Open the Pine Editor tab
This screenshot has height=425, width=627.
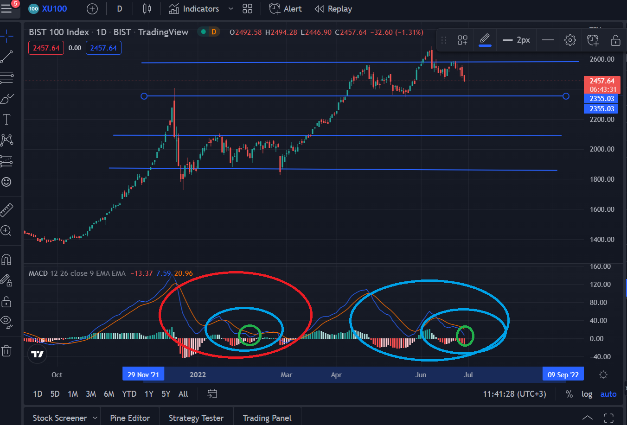[130, 418]
